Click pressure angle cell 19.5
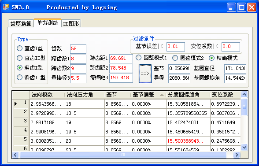Screen dimensions: 259x166 [85, 132]
